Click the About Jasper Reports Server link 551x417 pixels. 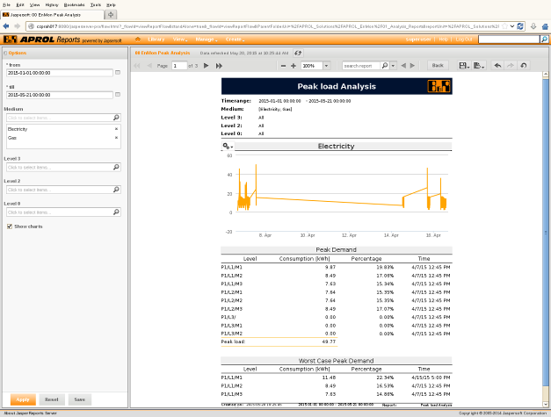pos(30,413)
